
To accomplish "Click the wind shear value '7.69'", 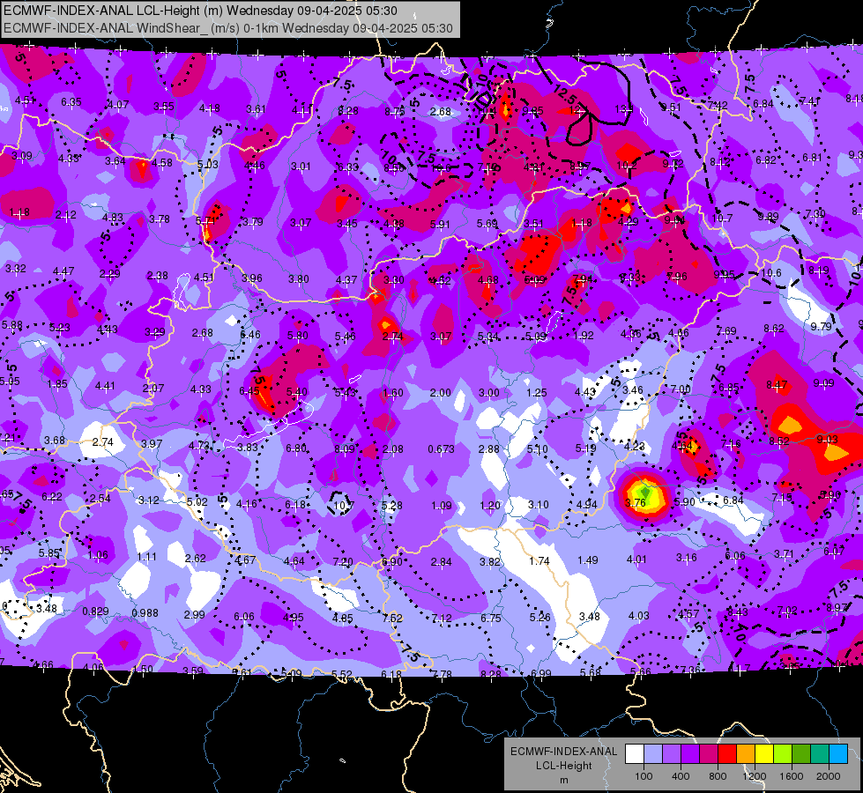I will tap(726, 330).
